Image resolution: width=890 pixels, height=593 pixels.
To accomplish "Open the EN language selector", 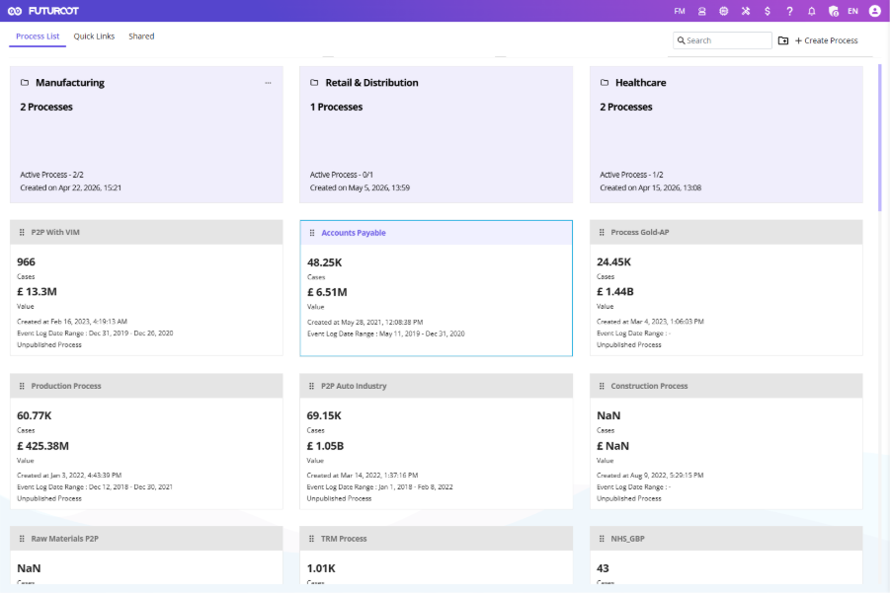I will point(852,11).
